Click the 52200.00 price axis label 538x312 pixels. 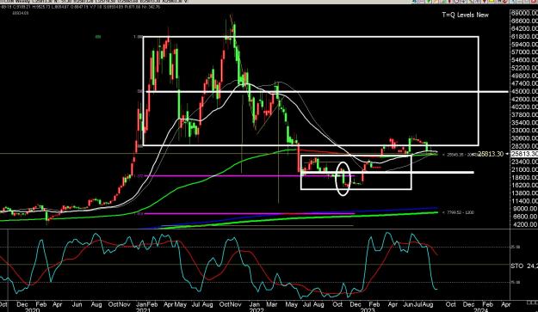524,68
